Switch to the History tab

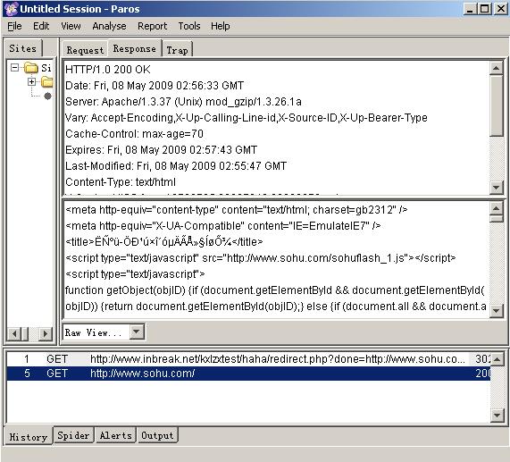coord(29,437)
